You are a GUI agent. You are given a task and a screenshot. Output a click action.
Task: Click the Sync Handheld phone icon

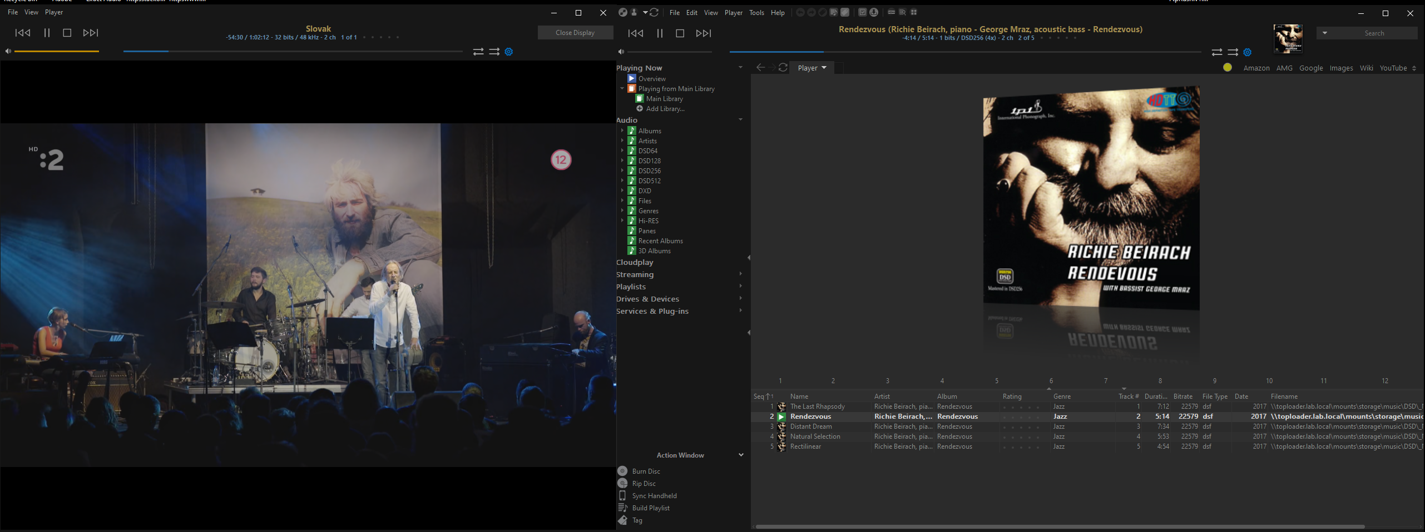(x=622, y=495)
